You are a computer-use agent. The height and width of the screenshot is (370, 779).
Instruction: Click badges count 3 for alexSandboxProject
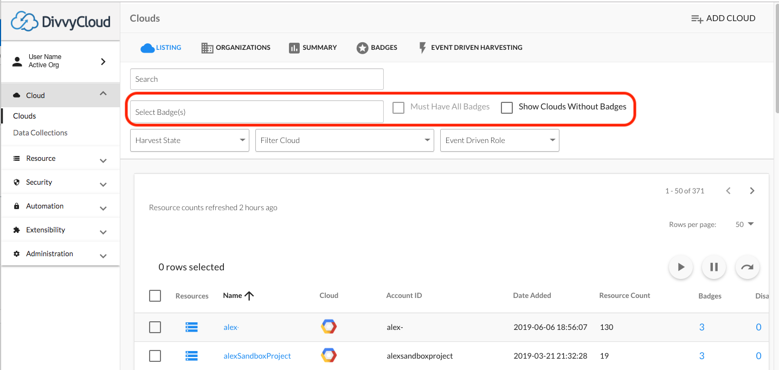(x=702, y=356)
